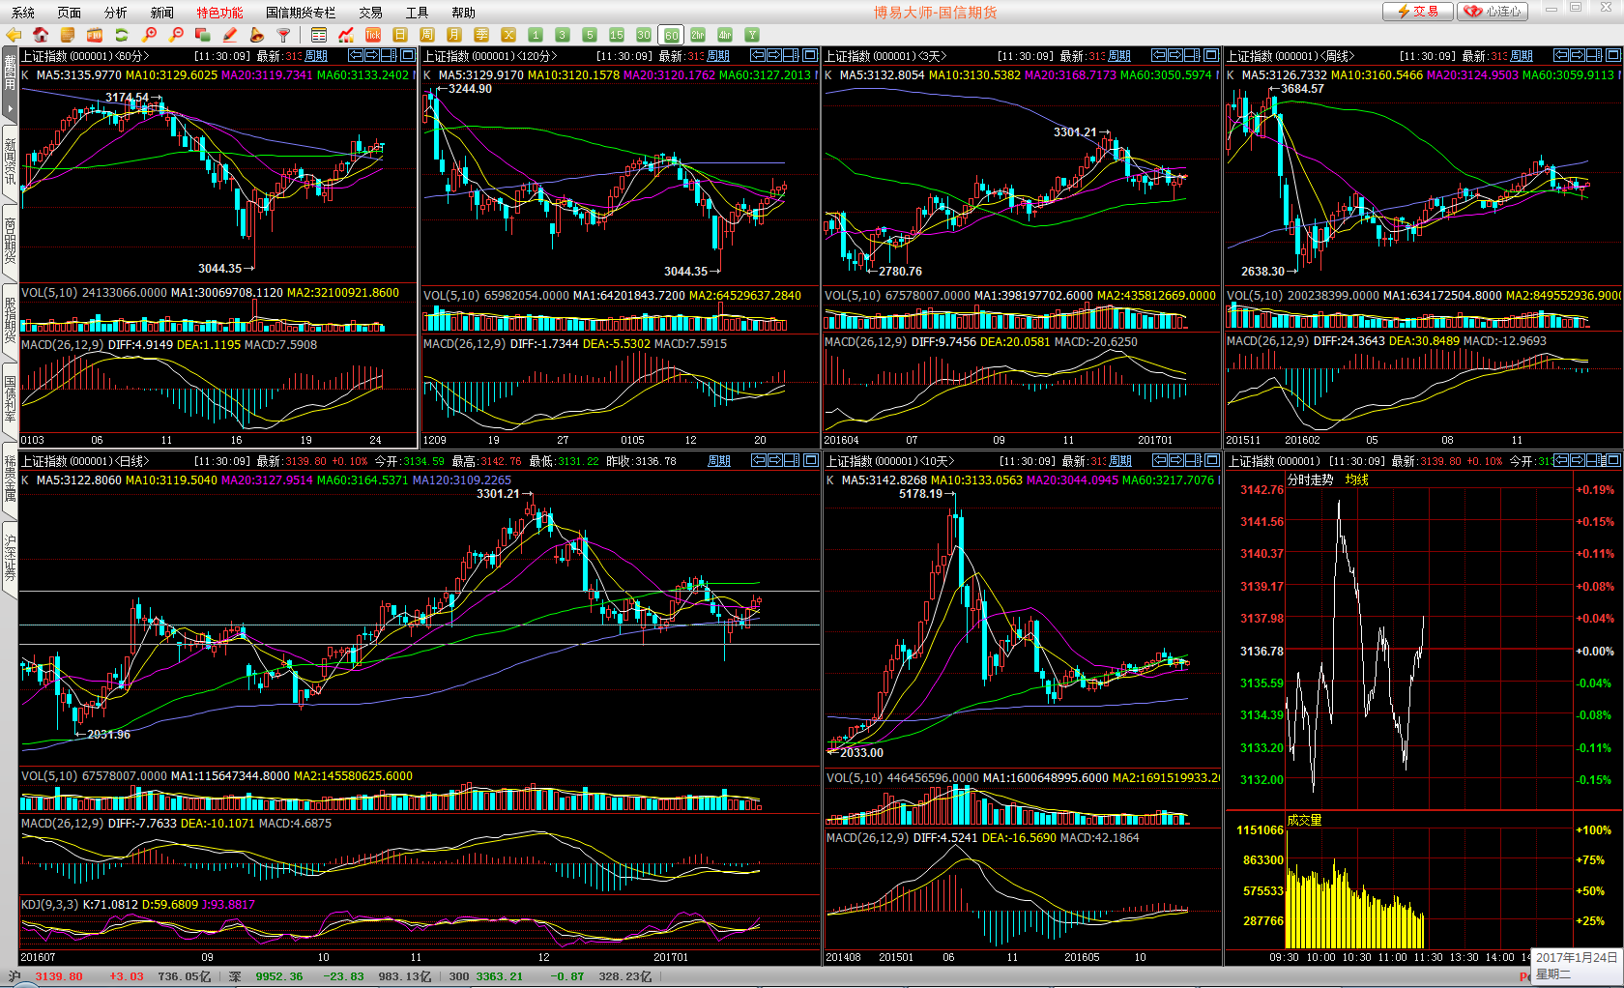Click the funnel filter icon
The height and width of the screenshot is (988, 1624).
284,35
